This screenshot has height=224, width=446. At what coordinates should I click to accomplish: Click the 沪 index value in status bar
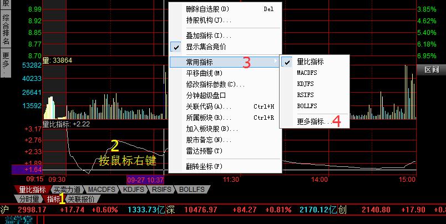32,210
